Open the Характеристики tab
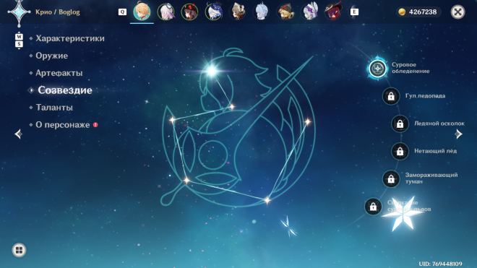The image size is (477, 268). pos(70,38)
